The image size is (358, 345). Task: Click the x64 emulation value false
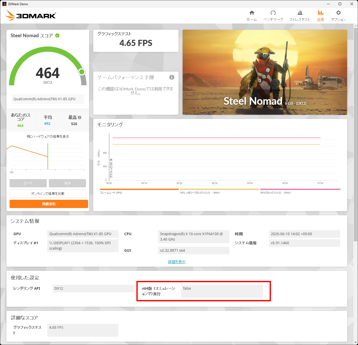point(222,291)
